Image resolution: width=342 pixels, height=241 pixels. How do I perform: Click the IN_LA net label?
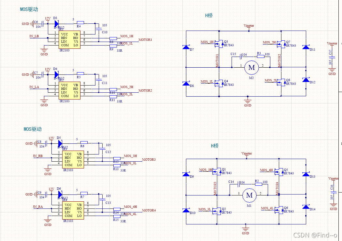click(34, 87)
